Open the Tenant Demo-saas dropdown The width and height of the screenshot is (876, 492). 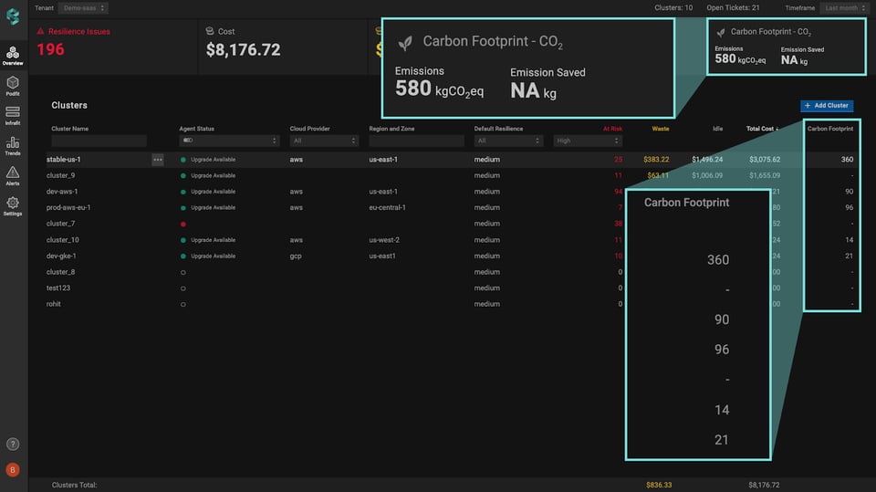[83, 8]
